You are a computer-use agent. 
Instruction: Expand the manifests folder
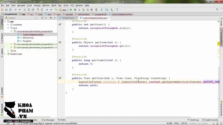8,25
